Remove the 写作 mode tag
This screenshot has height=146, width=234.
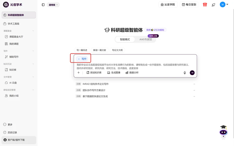pyautogui.click(x=79, y=59)
